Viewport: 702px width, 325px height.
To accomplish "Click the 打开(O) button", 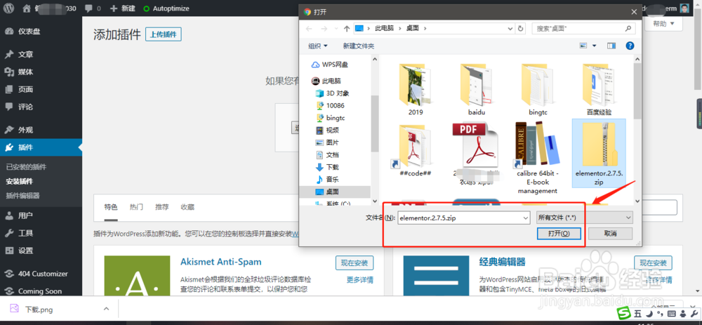I will point(559,234).
